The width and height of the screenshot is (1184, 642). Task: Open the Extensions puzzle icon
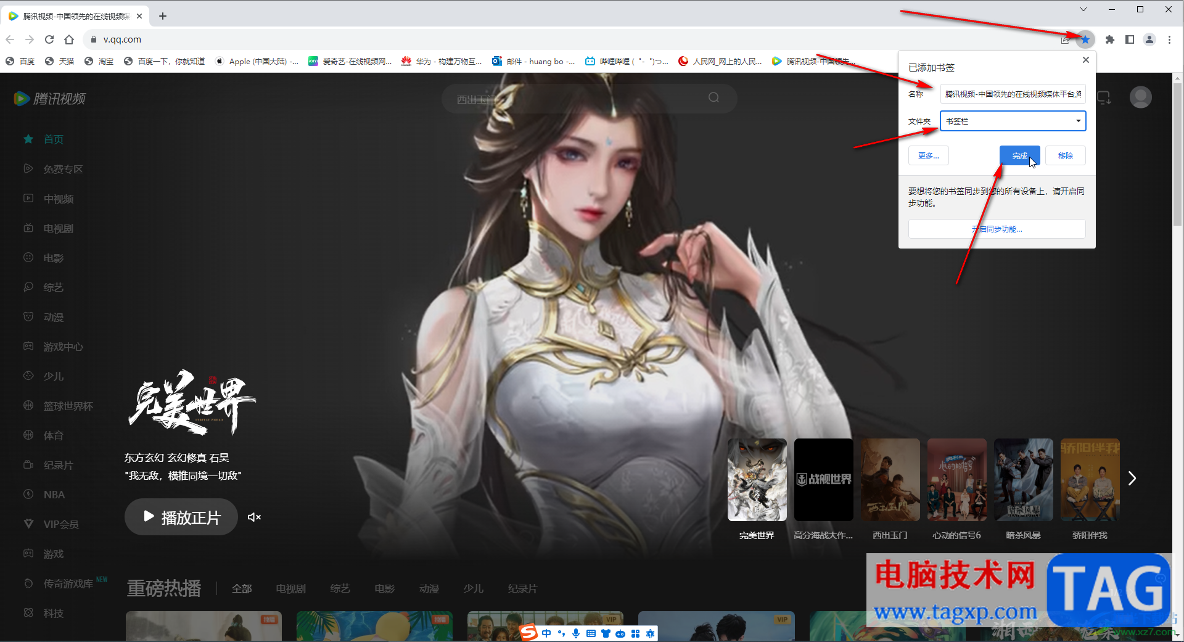pos(1110,39)
